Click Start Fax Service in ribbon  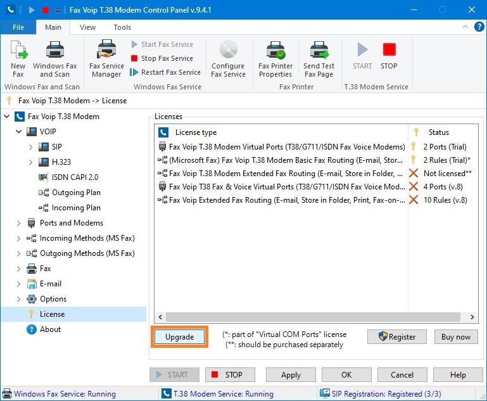coord(162,44)
